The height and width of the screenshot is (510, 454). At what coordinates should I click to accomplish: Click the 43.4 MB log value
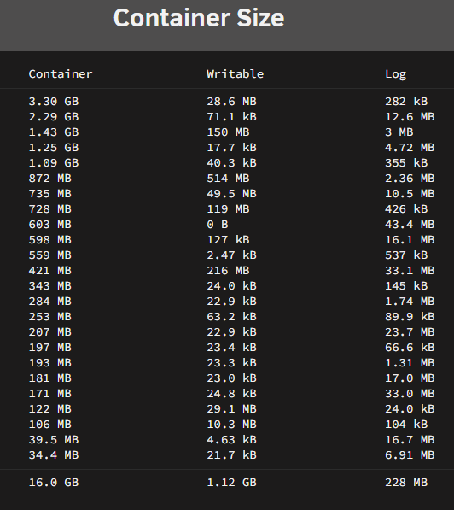coord(410,225)
